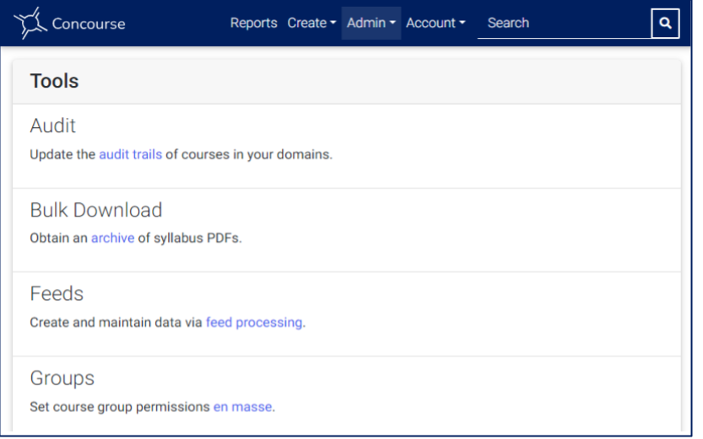
Task: Click the Concourse brand name text
Action: point(89,24)
